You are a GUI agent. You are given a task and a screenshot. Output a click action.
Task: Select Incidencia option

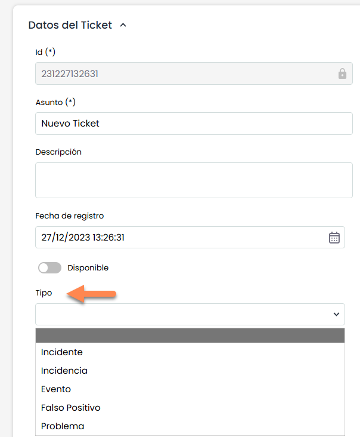64,371
